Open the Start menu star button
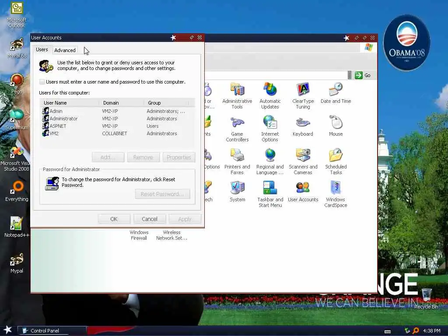The image size is (448, 336). [8, 330]
